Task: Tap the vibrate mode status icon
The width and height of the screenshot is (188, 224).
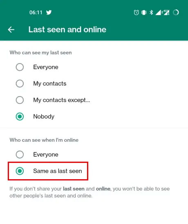Action: click(144, 13)
